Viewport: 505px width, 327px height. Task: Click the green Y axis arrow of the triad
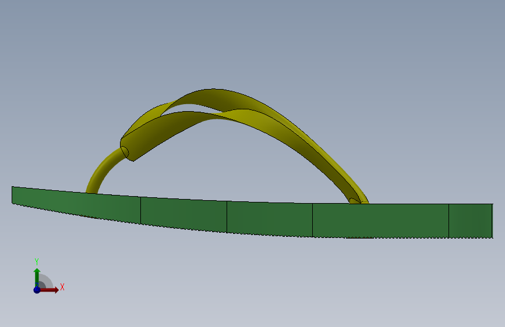(x=37, y=278)
